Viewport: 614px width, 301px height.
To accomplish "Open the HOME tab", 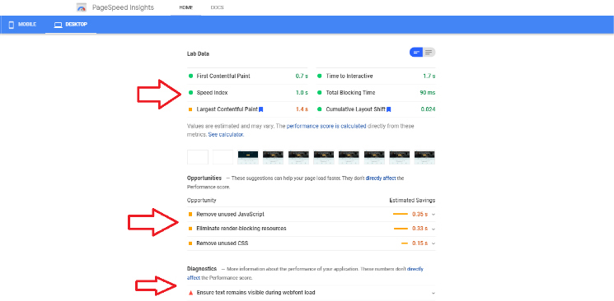I will (186, 8).
